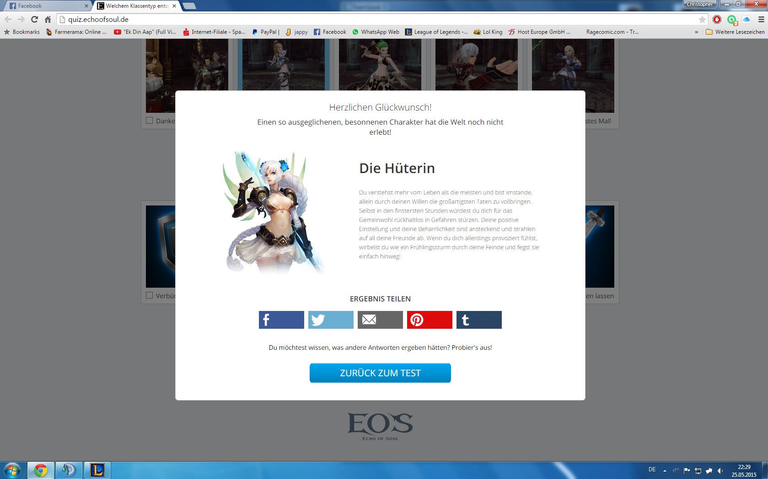Viewport: 768px width, 479px height.
Task: Open the jappy bookmark
Action: click(x=296, y=32)
